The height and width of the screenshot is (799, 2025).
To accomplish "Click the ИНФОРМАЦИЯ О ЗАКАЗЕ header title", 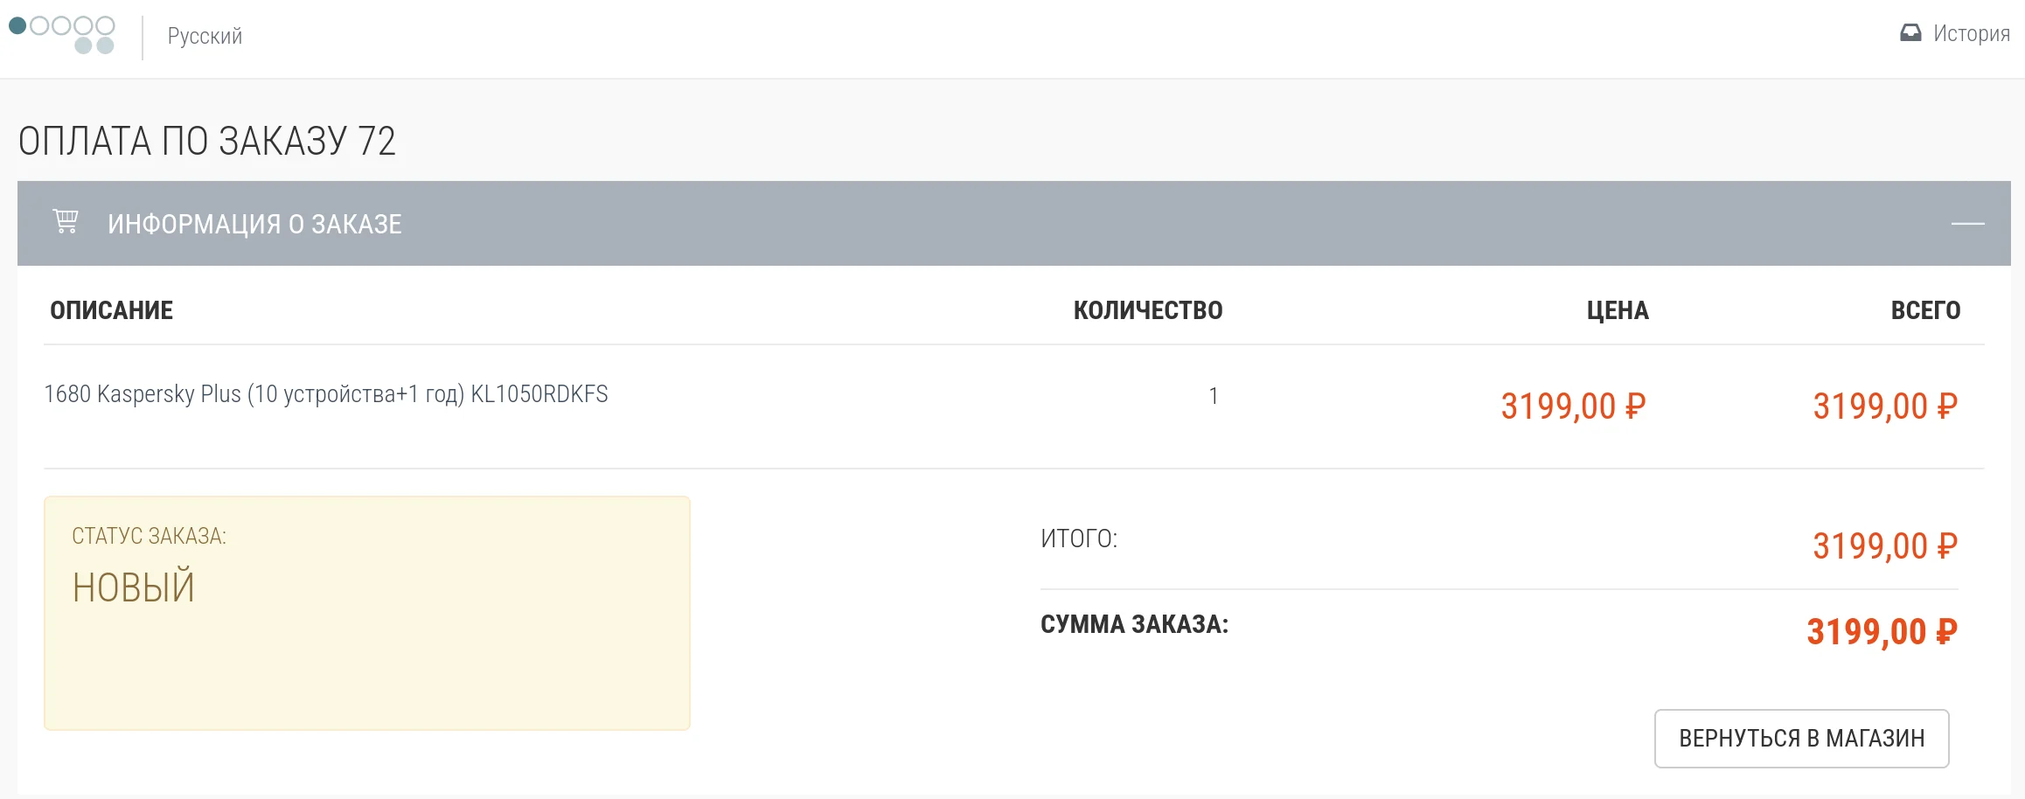I will 254,224.
